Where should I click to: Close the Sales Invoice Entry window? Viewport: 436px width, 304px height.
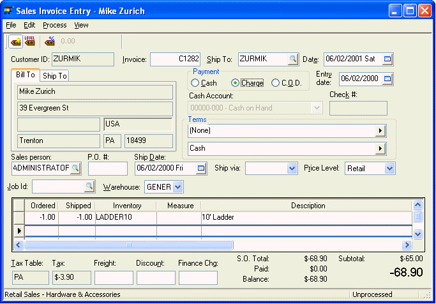click(x=425, y=11)
